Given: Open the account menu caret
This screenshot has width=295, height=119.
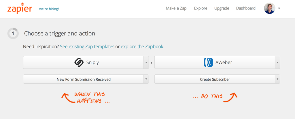Looking at the screenshot, I should coord(279,8).
